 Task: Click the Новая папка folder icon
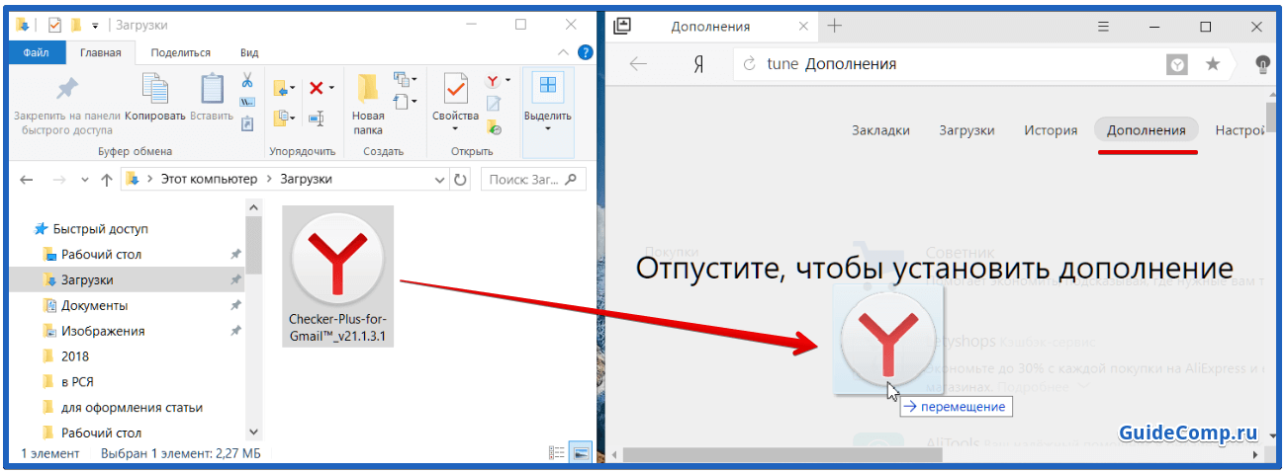[x=368, y=88]
